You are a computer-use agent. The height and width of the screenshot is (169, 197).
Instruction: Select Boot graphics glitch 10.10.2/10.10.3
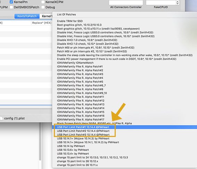click(x=125, y=25)
